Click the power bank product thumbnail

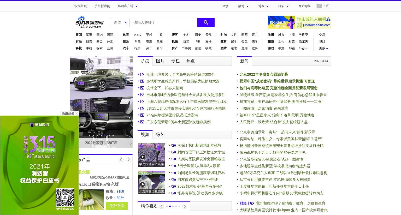[91, 200]
